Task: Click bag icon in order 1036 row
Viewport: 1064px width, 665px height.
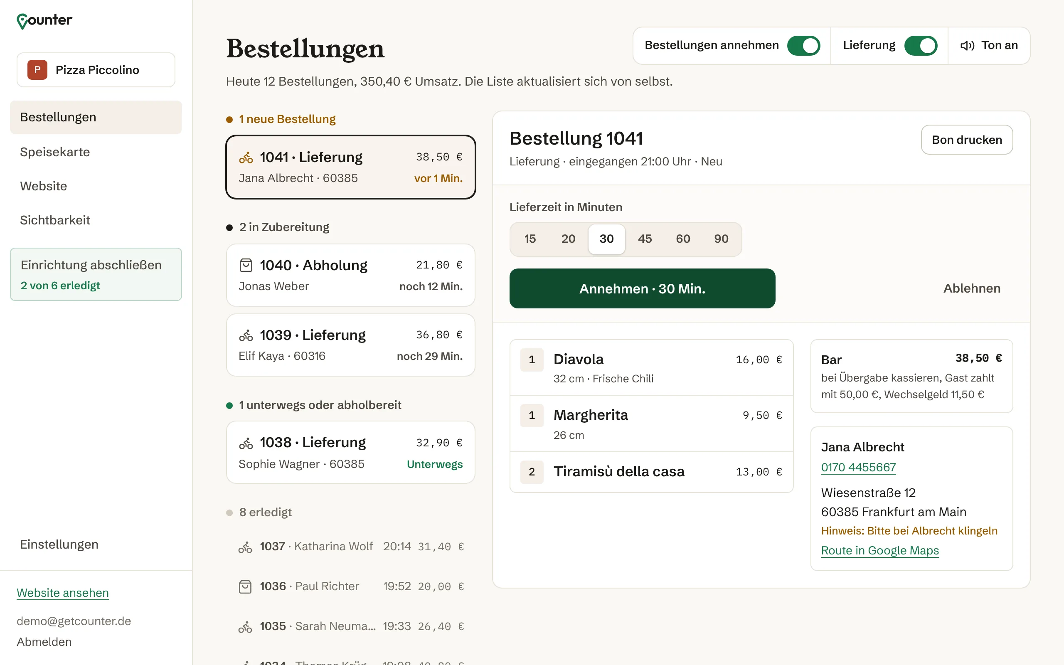Action: 245,587
